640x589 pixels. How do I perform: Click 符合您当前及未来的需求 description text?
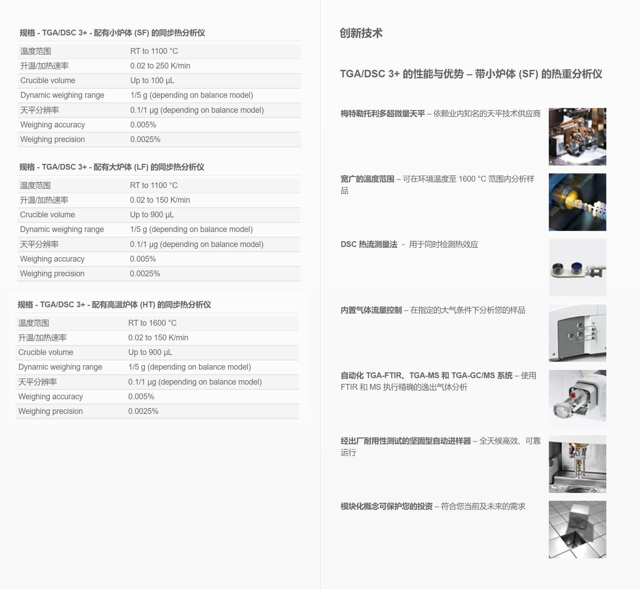[x=483, y=506]
